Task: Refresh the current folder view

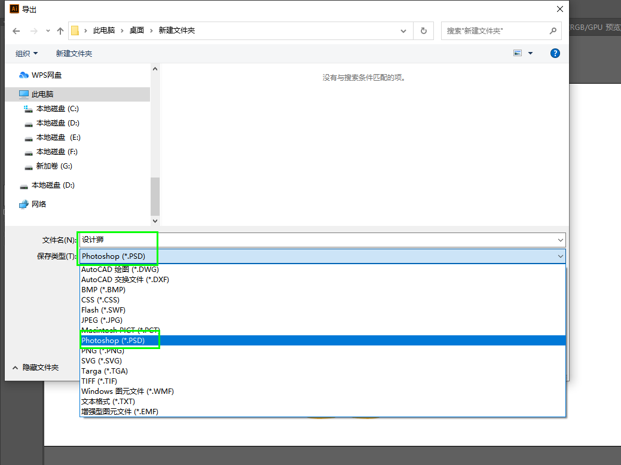Action: click(424, 31)
